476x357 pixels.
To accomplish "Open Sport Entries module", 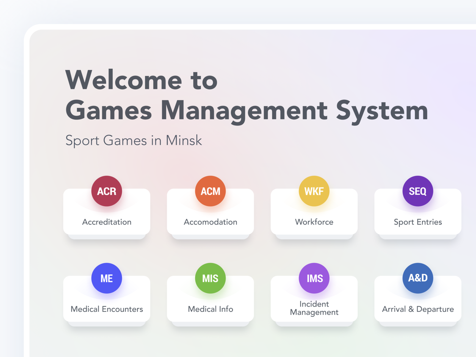I will point(417,222).
